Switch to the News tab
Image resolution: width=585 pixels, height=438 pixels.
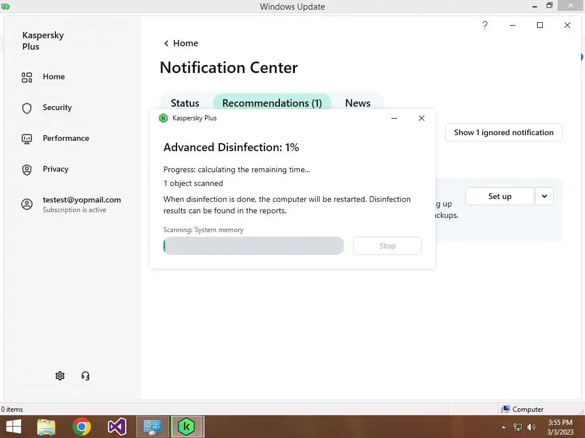point(358,103)
